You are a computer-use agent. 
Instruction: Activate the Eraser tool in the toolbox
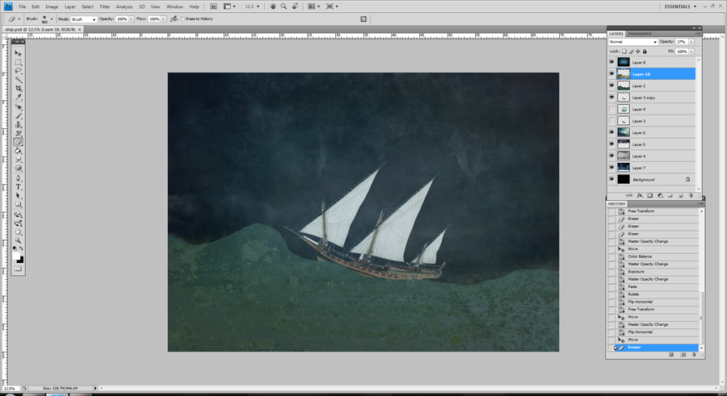coord(19,142)
